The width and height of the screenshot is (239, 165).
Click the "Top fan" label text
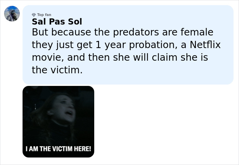pyautogui.click(x=44, y=15)
